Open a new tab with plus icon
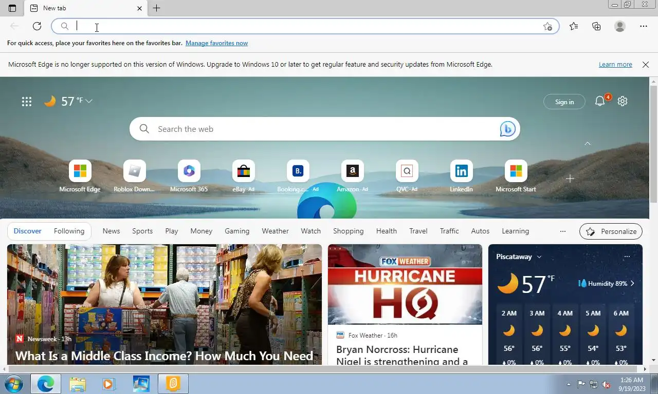Screen dimensions: 658x394 click(157, 8)
